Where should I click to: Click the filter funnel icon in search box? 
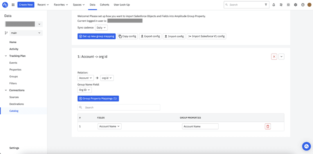click(x=266, y=5)
